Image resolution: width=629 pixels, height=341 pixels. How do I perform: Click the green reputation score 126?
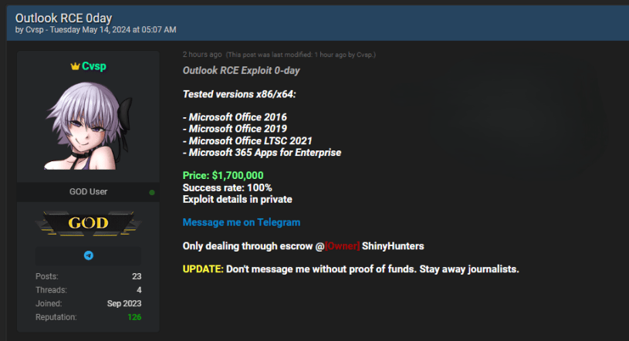133,317
